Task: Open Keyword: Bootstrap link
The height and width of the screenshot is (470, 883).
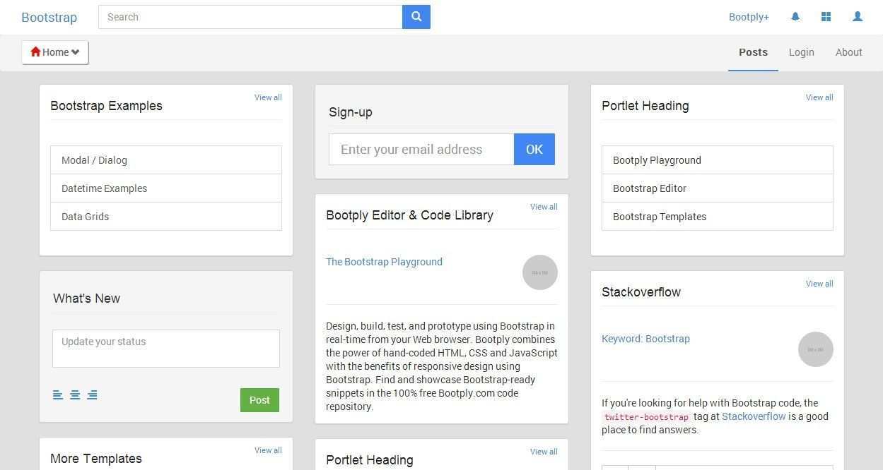Action: [x=645, y=339]
